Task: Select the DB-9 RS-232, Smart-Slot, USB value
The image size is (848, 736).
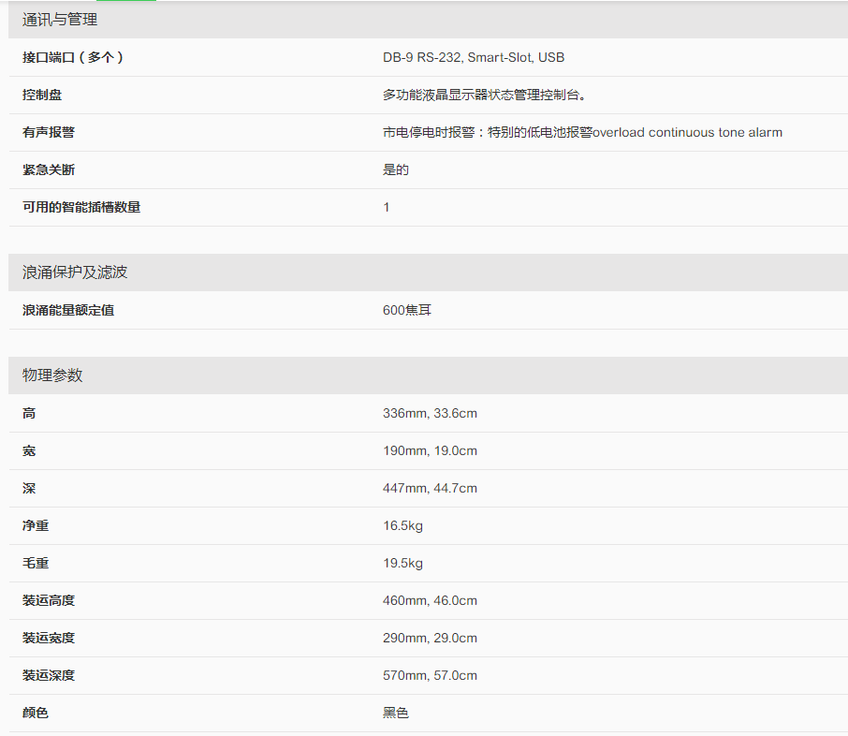Action: 474,57
